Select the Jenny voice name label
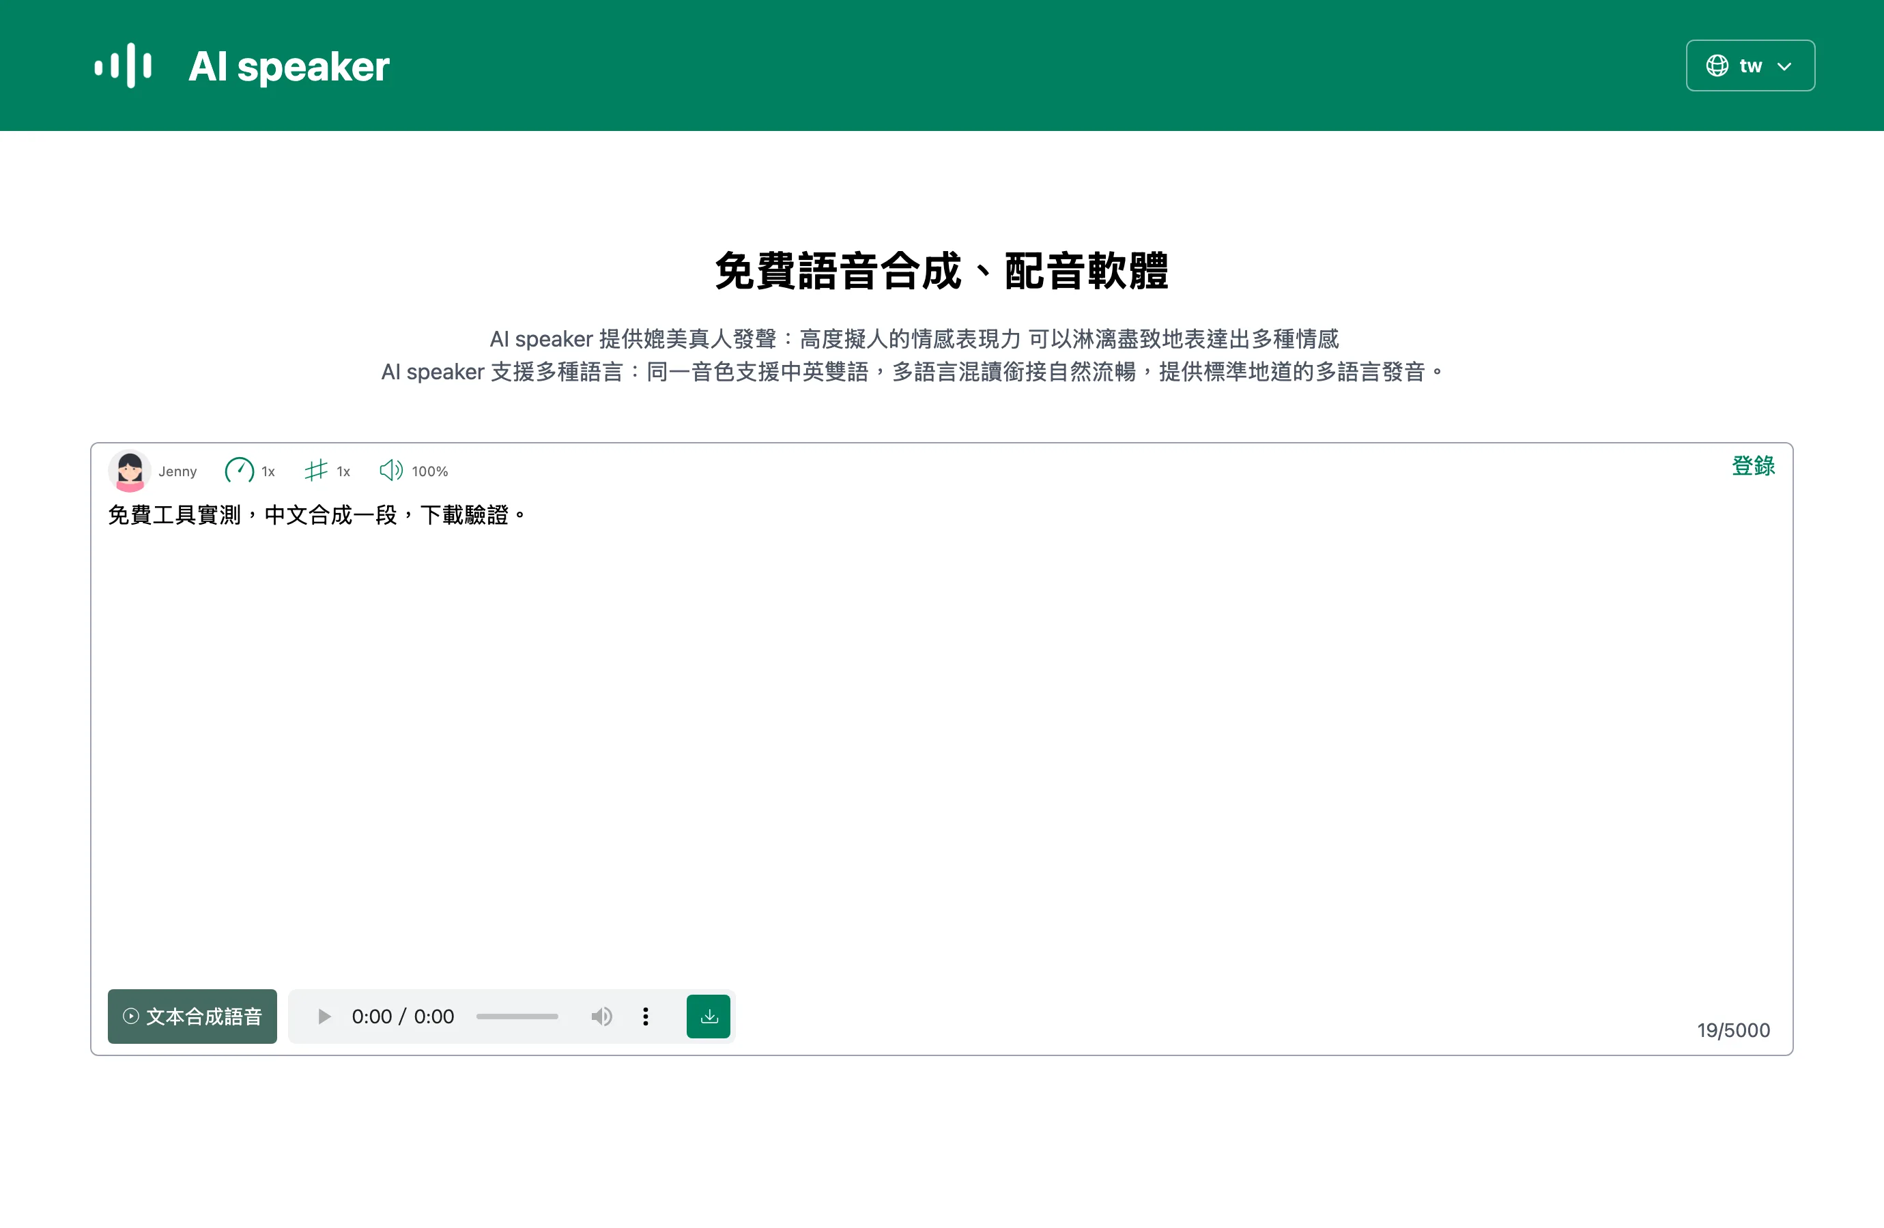Image resolution: width=1884 pixels, height=1228 pixels. pyautogui.click(x=177, y=471)
